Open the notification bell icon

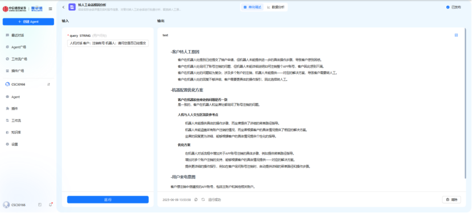(x=50, y=205)
